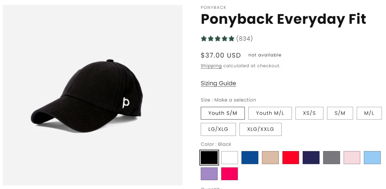
Task: Choose the M/L size option
Action: click(x=369, y=113)
